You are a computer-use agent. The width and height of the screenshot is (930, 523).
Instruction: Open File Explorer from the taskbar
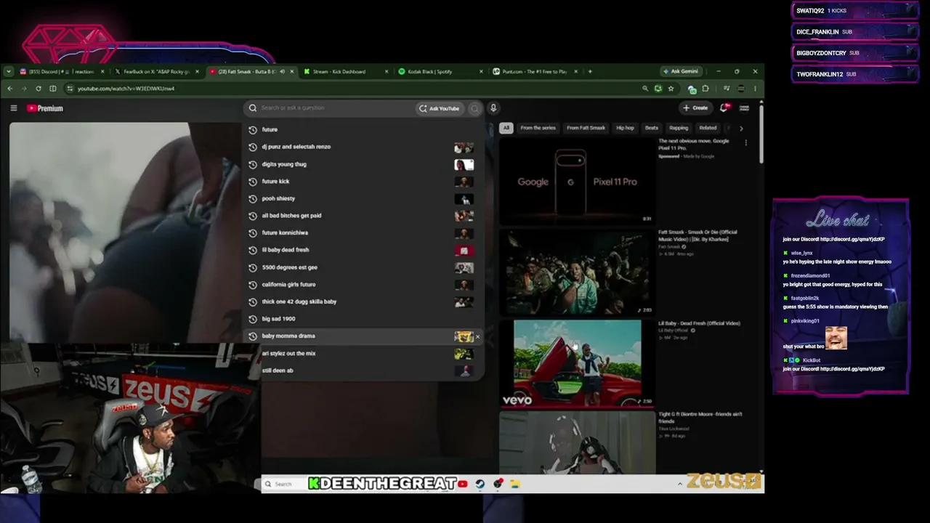tap(515, 484)
